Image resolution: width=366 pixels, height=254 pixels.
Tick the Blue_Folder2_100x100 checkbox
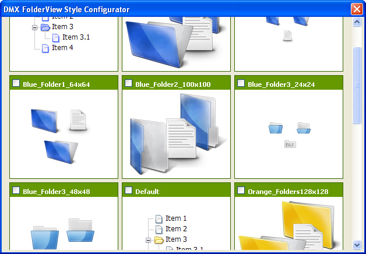[x=128, y=83]
